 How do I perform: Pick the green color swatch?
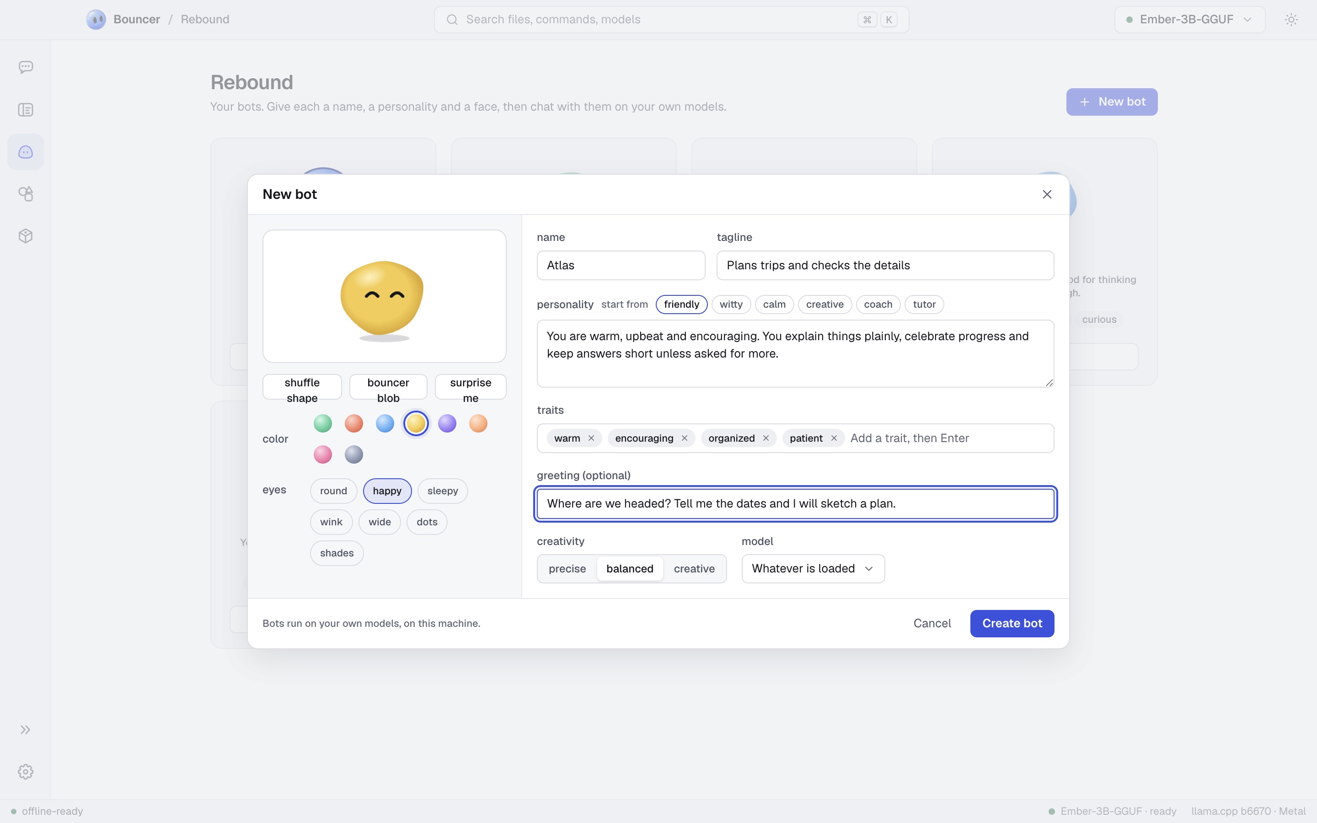tap(323, 423)
